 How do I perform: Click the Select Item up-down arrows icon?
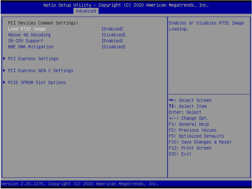click(171, 106)
